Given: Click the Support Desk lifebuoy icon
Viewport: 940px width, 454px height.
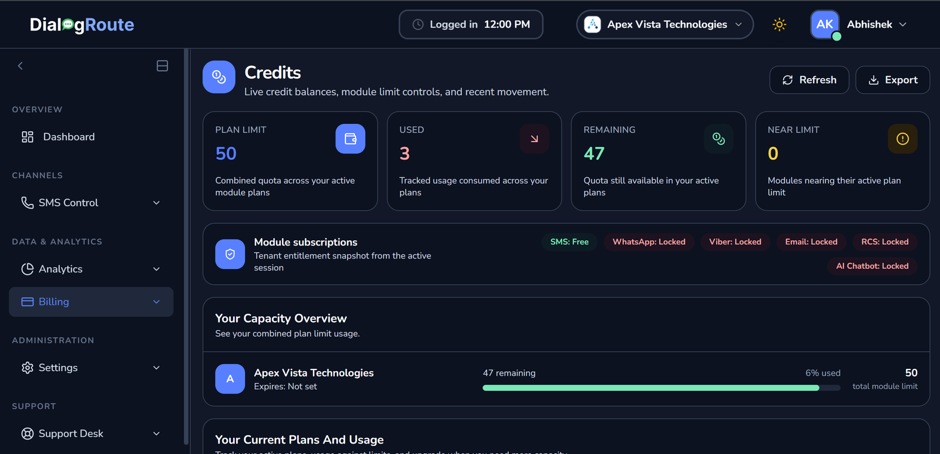Looking at the screenshot, I should pyautogui.click(x=28, y=433).
